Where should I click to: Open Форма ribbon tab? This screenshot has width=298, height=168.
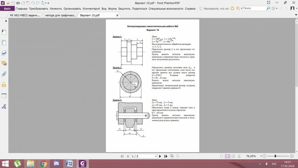[112, 9]
